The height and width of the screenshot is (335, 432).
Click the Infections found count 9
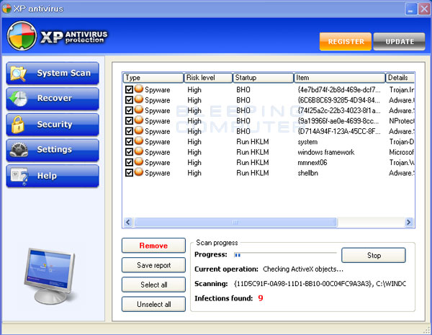pyautogui.click(x=261, y=298)
